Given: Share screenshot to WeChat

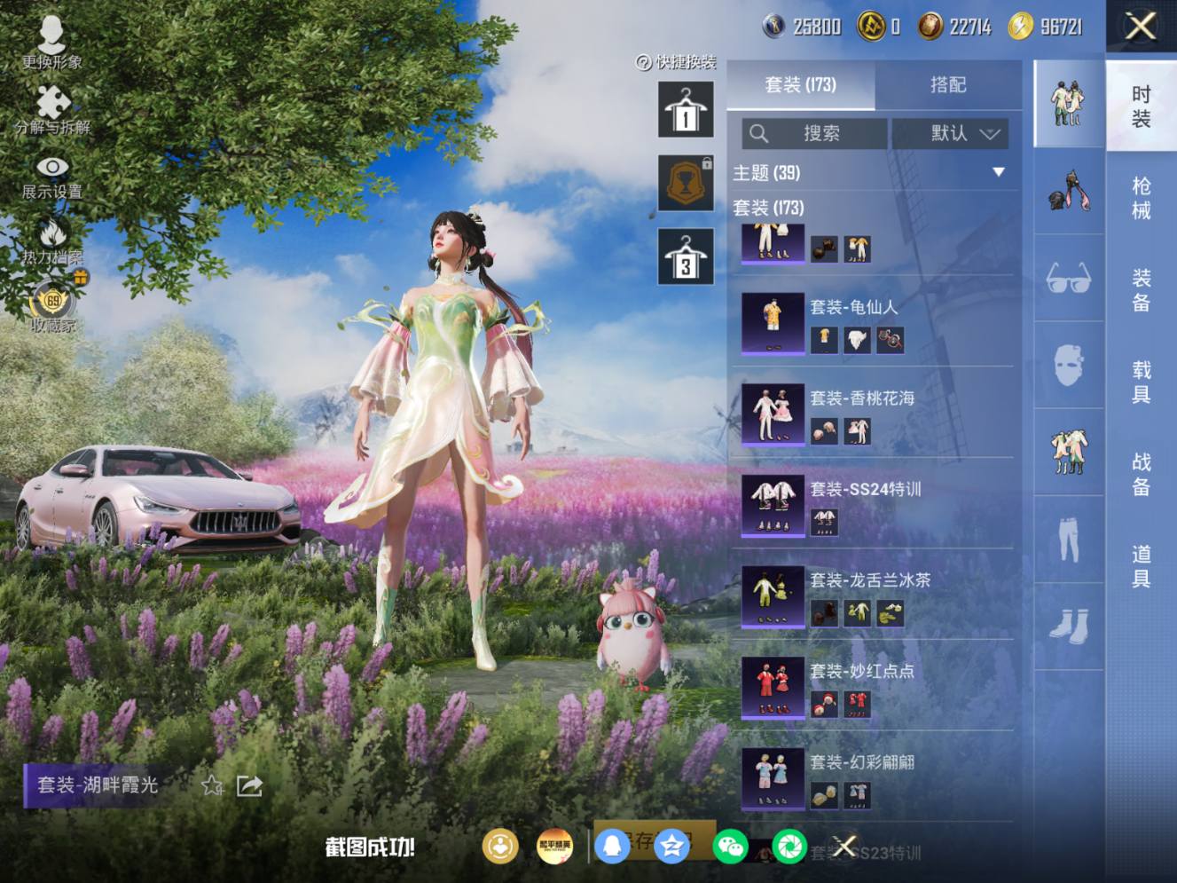Looking at the screenshot, I should 730,847.
